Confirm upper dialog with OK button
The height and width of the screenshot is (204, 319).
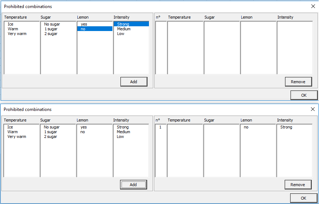coord(304,95)
